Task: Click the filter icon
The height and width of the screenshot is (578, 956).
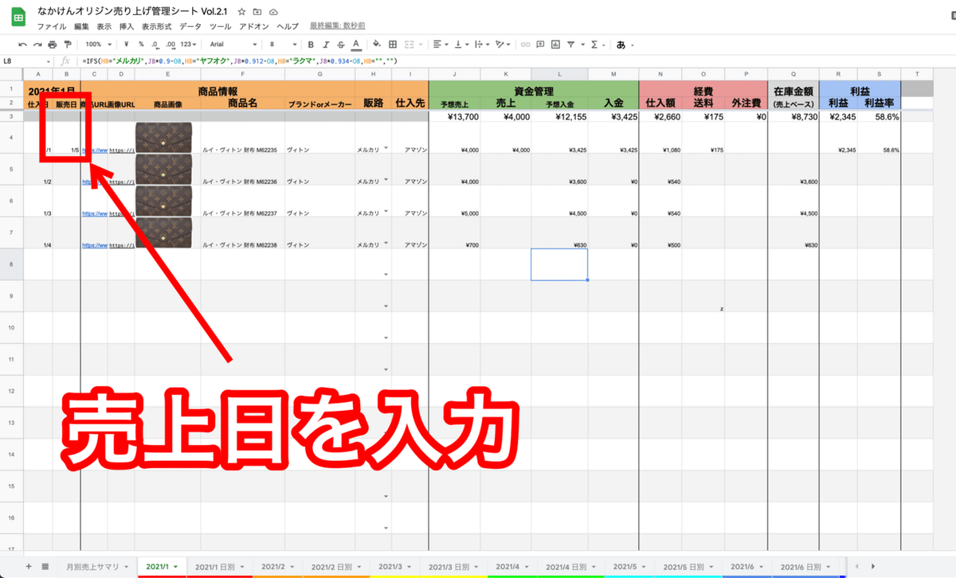Action: 571,45
